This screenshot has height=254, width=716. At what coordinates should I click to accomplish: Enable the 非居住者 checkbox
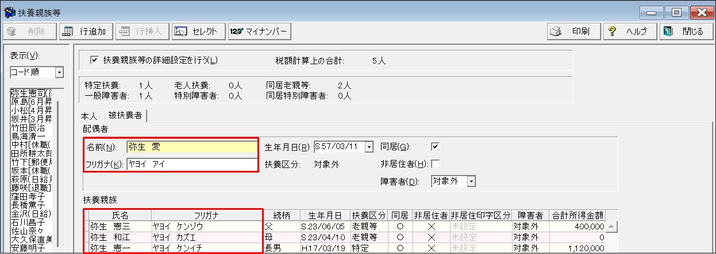[x=435, y=164]
